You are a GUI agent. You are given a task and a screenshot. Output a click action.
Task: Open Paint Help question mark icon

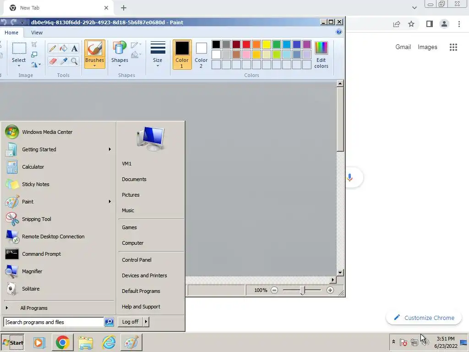[x=339, y=32]
